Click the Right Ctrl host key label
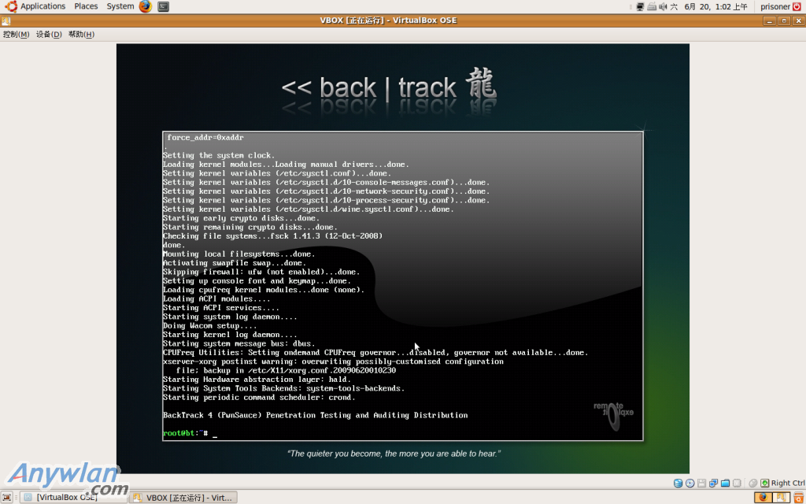 tap(788, 483)
